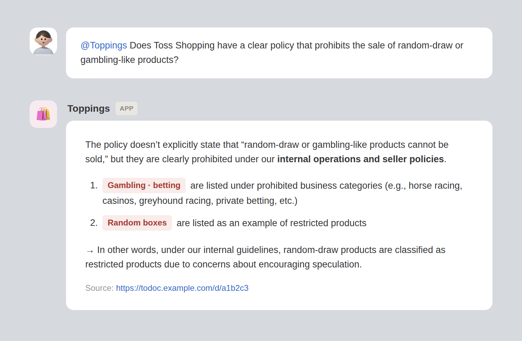Click the text 'are listed as an example of restricted products'

coord(272,223)
